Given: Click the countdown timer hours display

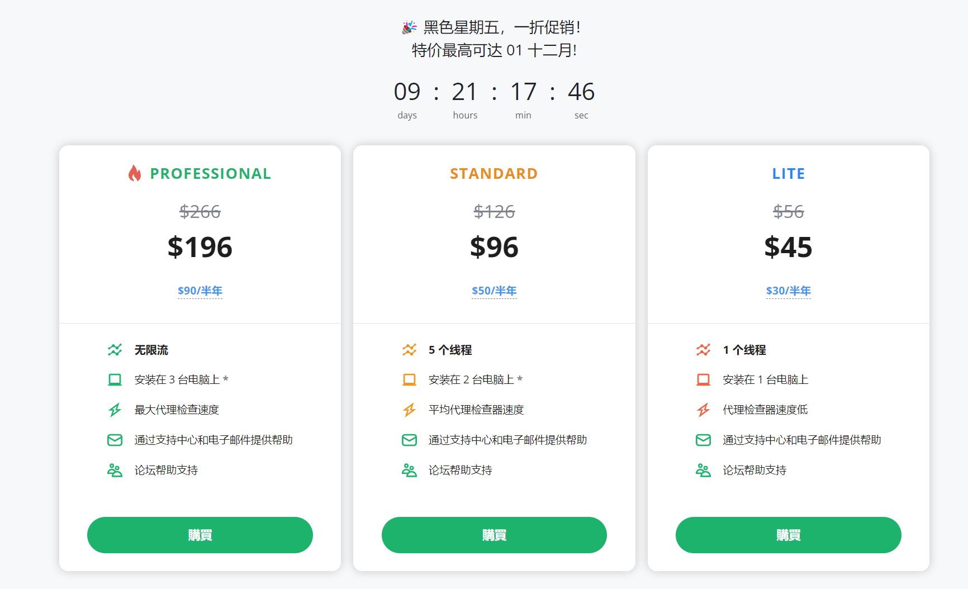Looking at the screenshot, I should [x=465, y=92].
